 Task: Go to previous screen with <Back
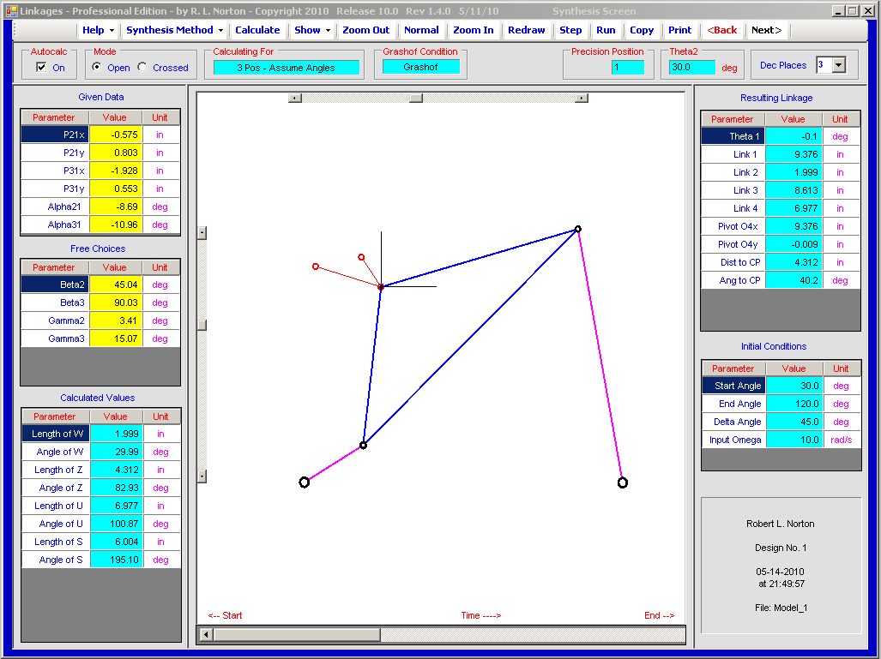721,30
